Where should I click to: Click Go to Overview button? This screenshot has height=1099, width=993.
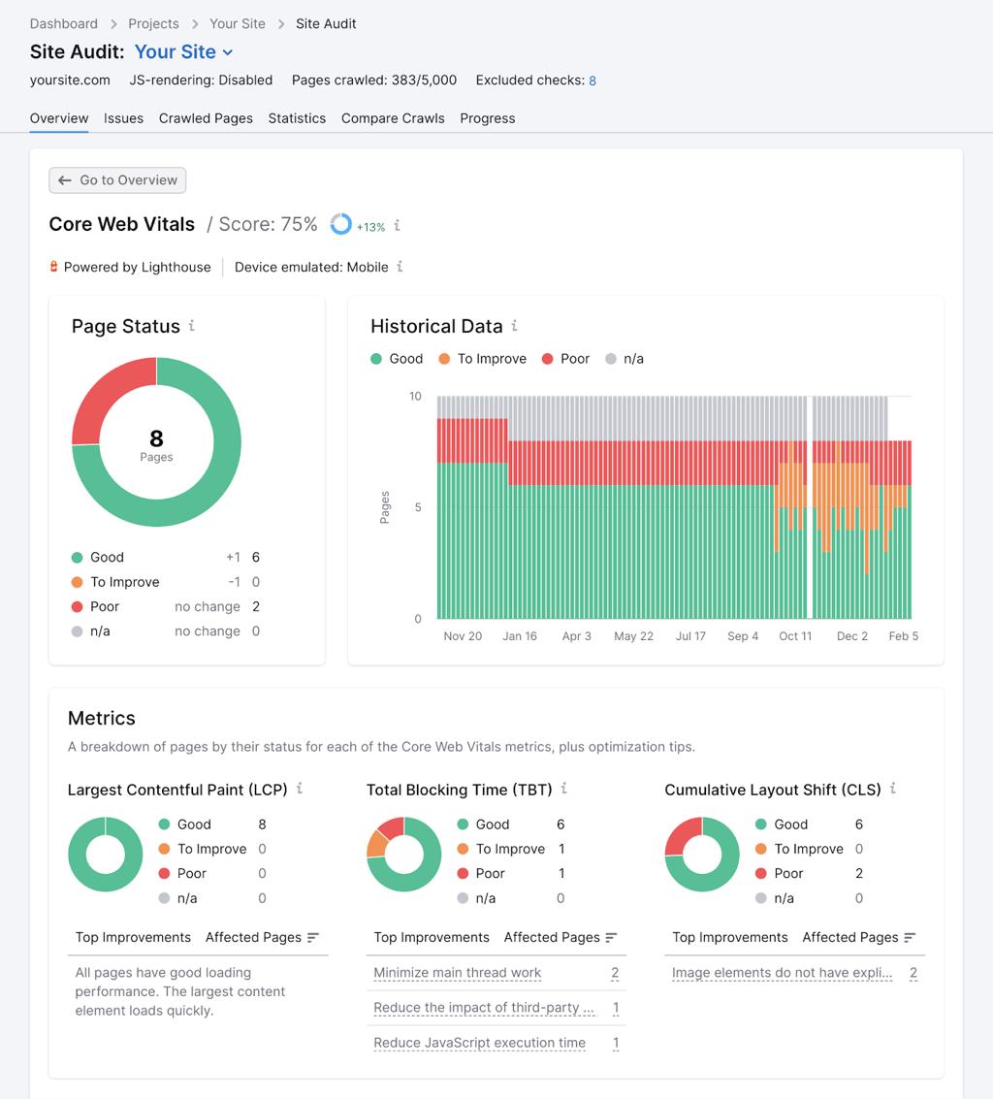[x=117, y=180]
